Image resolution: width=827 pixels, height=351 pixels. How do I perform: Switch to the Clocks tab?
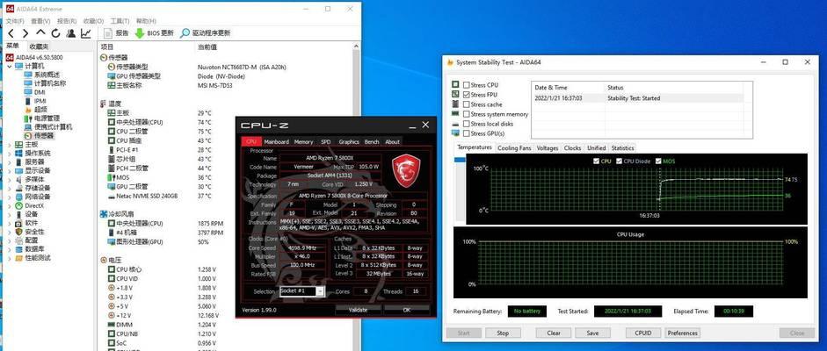click(572, 148)
